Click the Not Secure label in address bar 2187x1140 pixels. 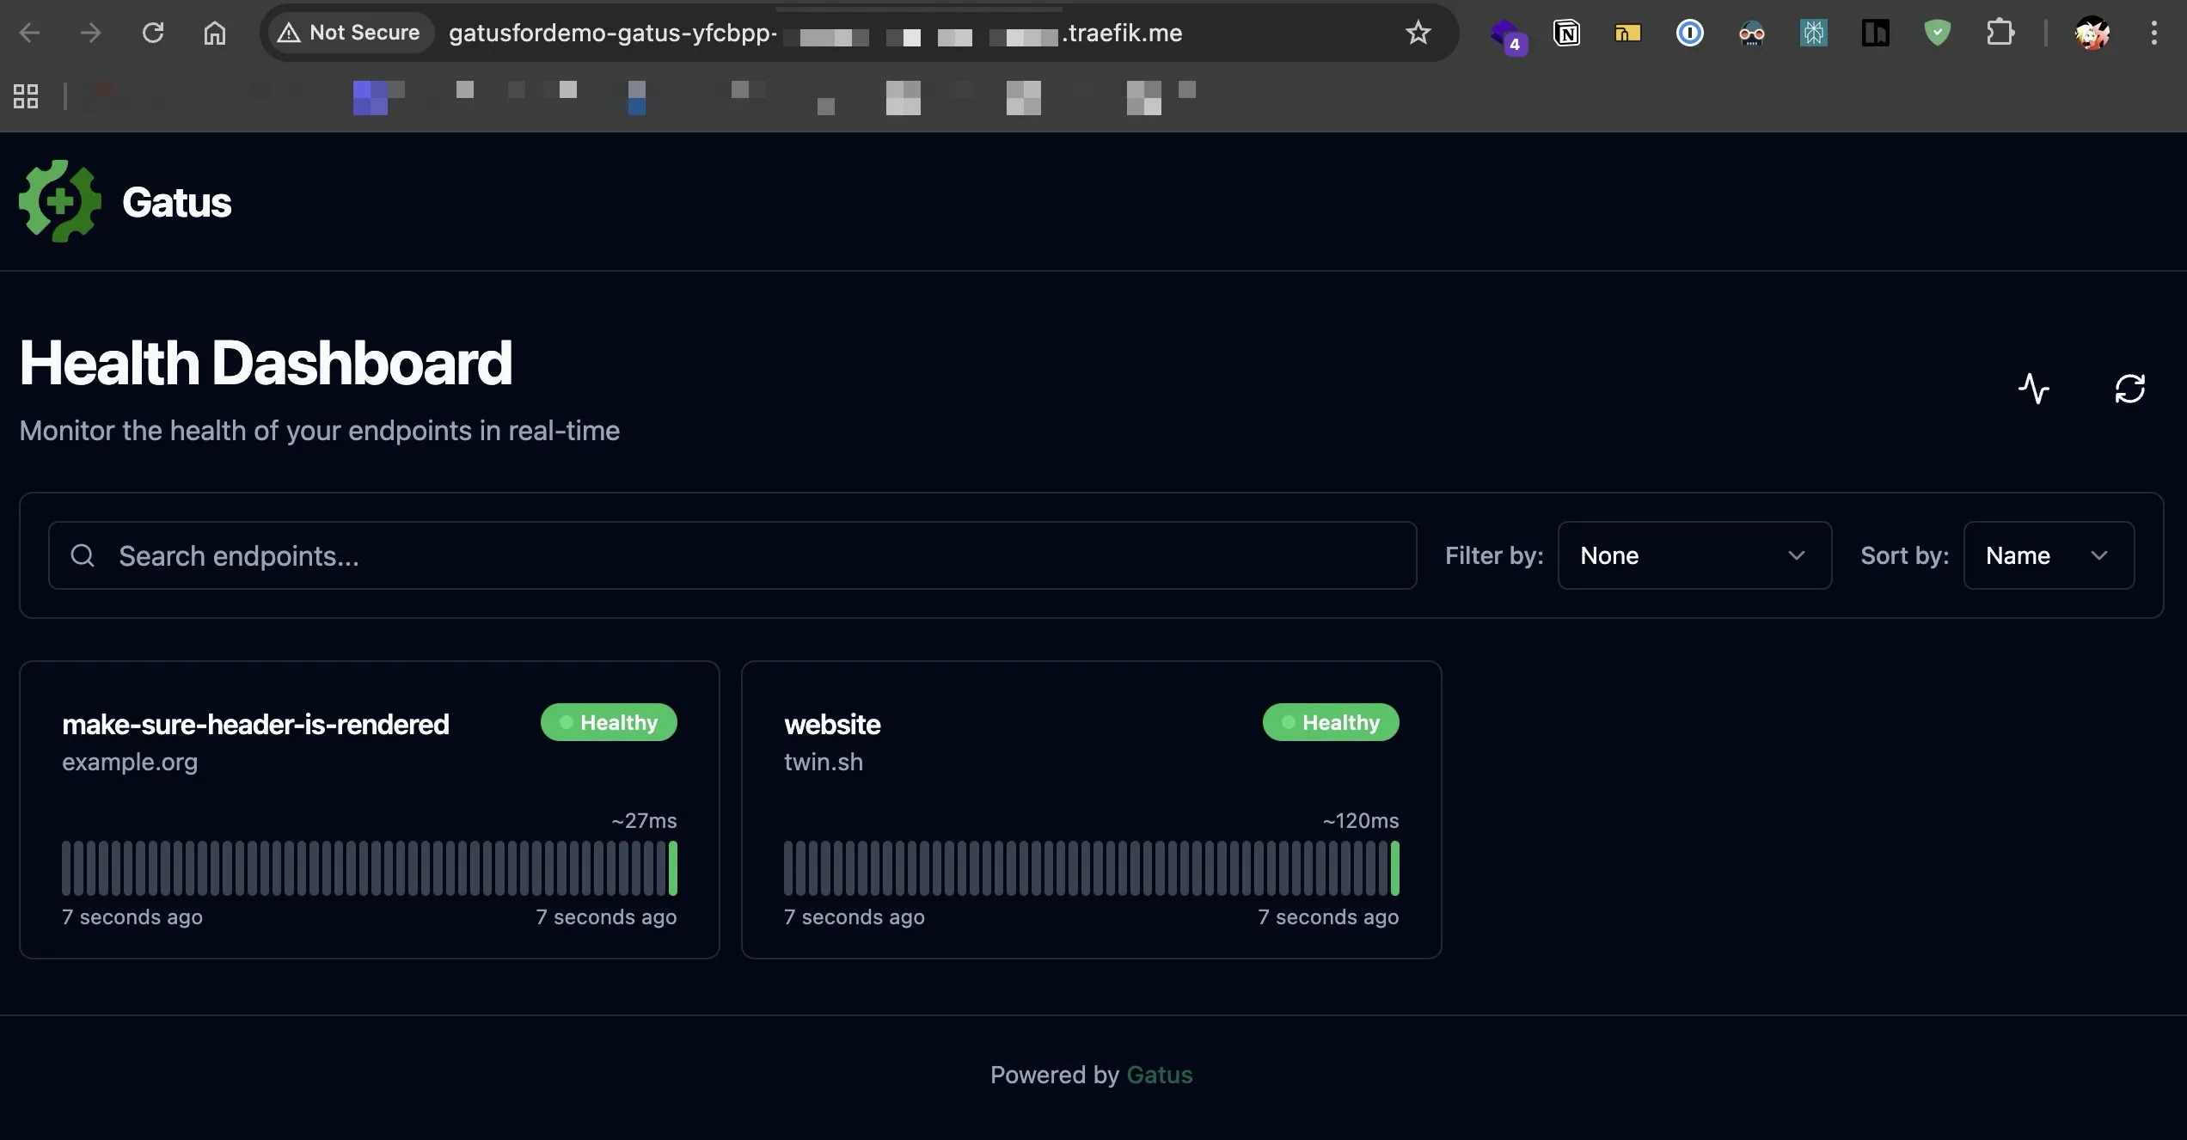click(349, 32)
